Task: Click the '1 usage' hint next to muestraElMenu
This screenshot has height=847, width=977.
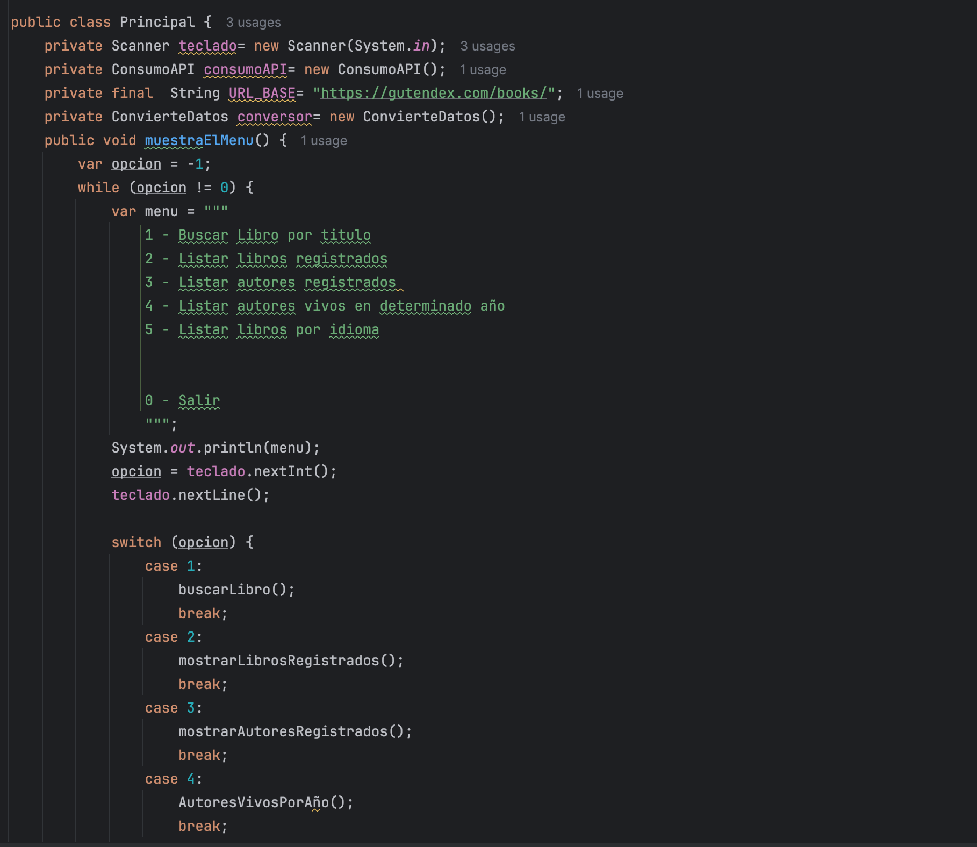Action: (324, 141)
